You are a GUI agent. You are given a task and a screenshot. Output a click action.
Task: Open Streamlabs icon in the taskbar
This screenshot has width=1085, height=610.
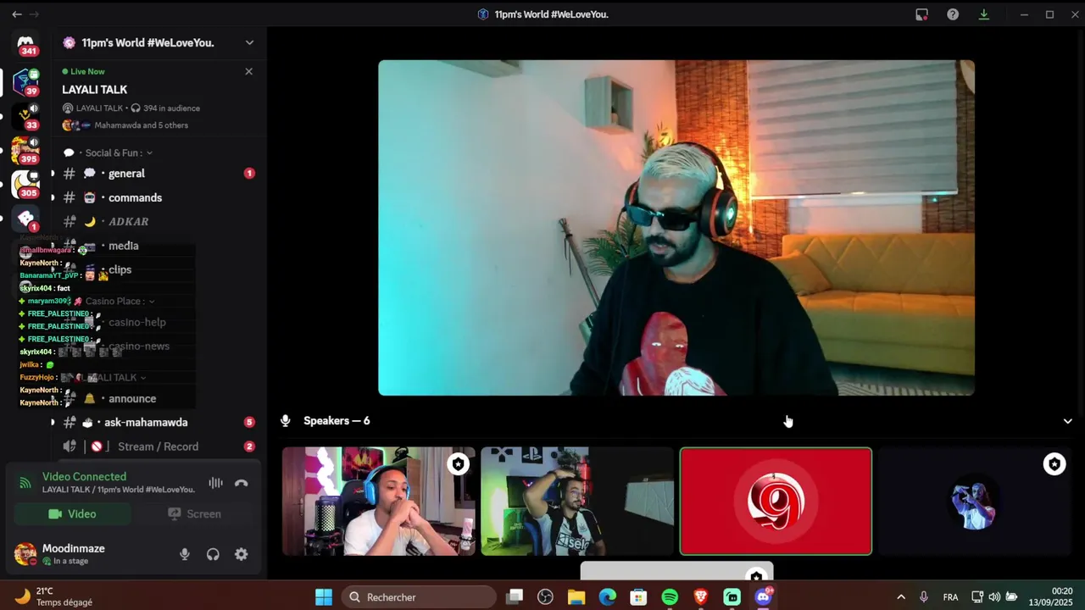click(732, 597)
